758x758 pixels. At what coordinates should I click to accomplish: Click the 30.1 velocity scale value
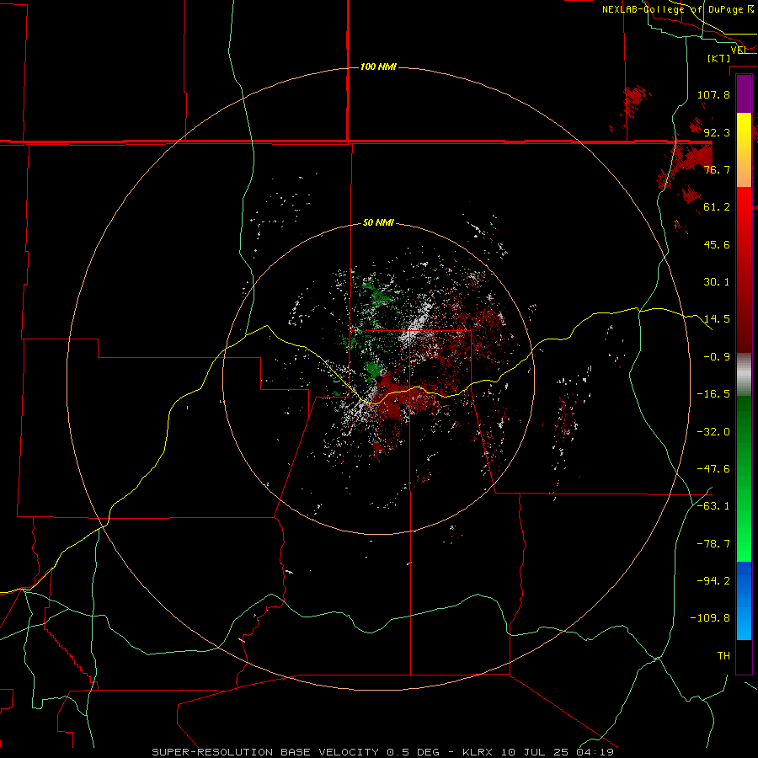(717, 282)
